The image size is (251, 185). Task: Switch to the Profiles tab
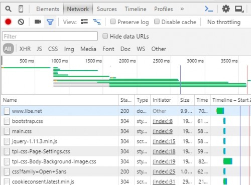click(164, 9)
